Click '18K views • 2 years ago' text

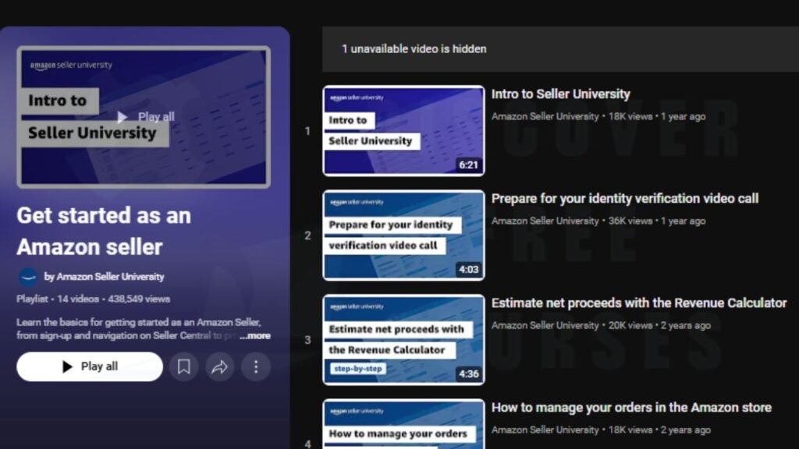659,430
